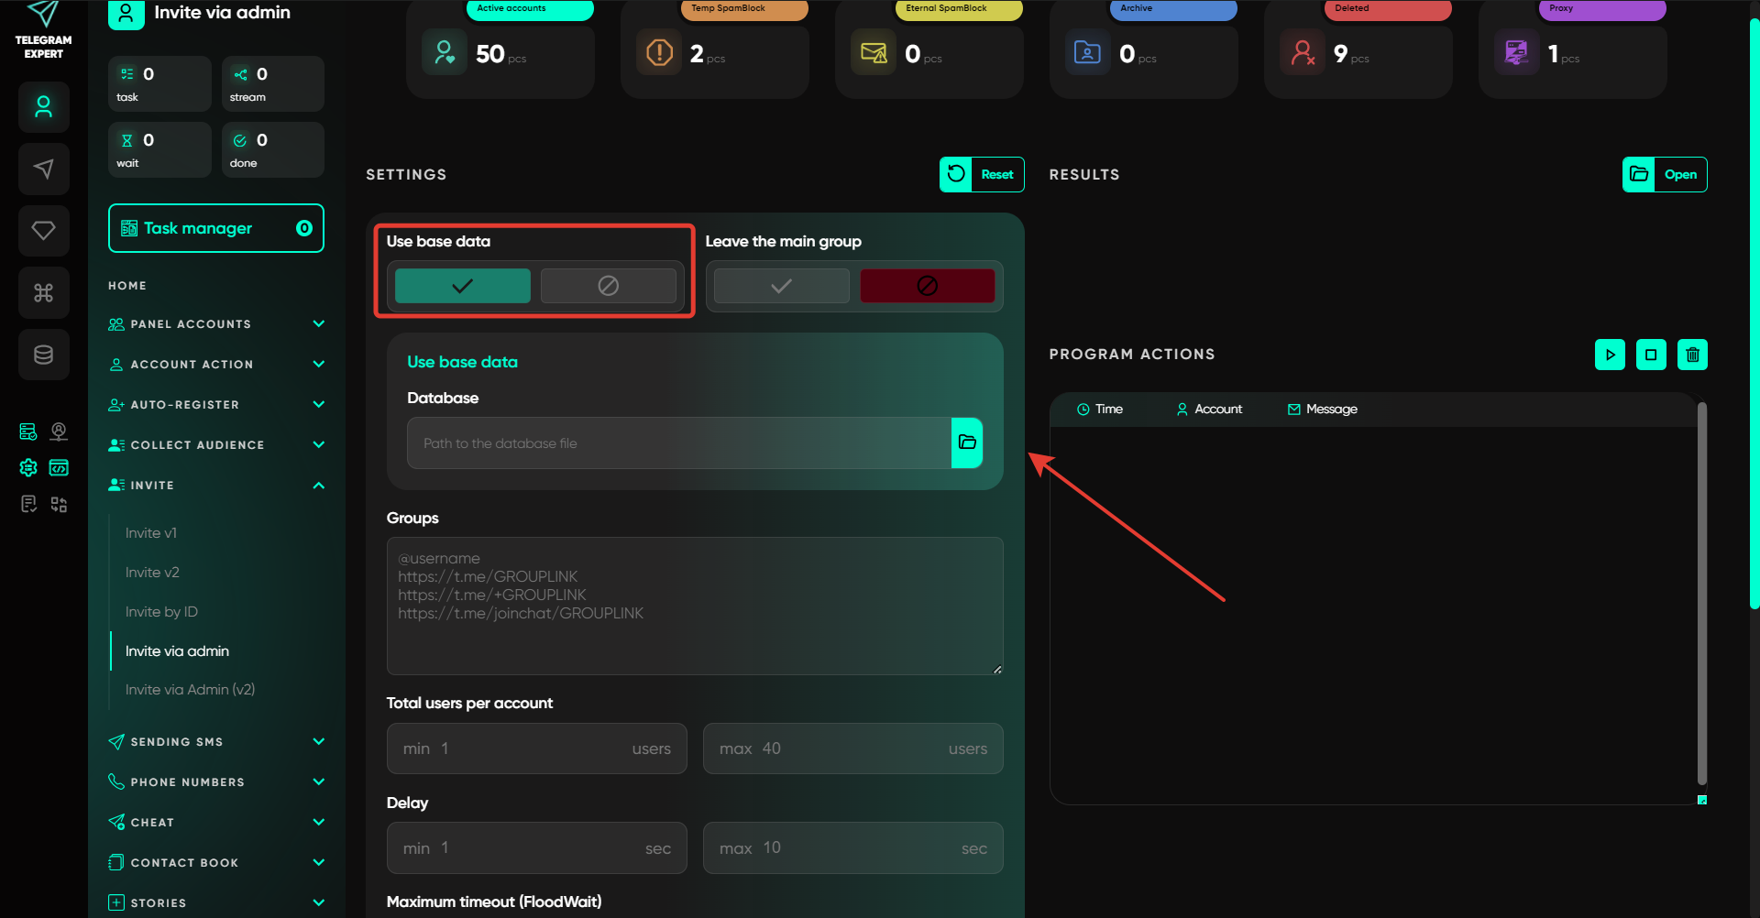Click the command symbol sidebar icon
The width and height of the screenshot is (1760, 918).
tap(43, 292)
